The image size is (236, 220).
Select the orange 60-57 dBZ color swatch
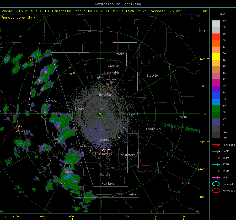216,43
